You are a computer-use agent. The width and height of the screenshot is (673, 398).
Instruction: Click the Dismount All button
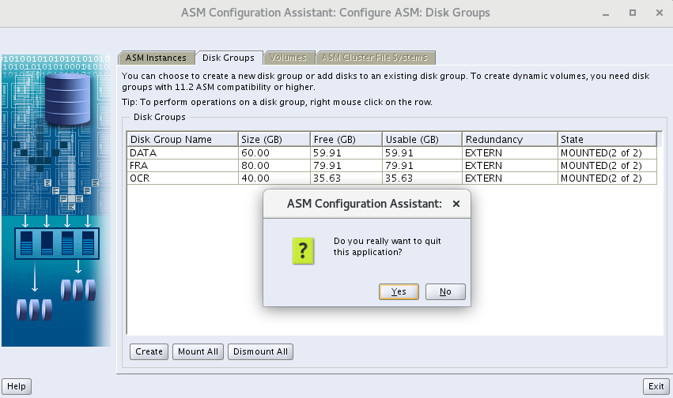(260, 351)
